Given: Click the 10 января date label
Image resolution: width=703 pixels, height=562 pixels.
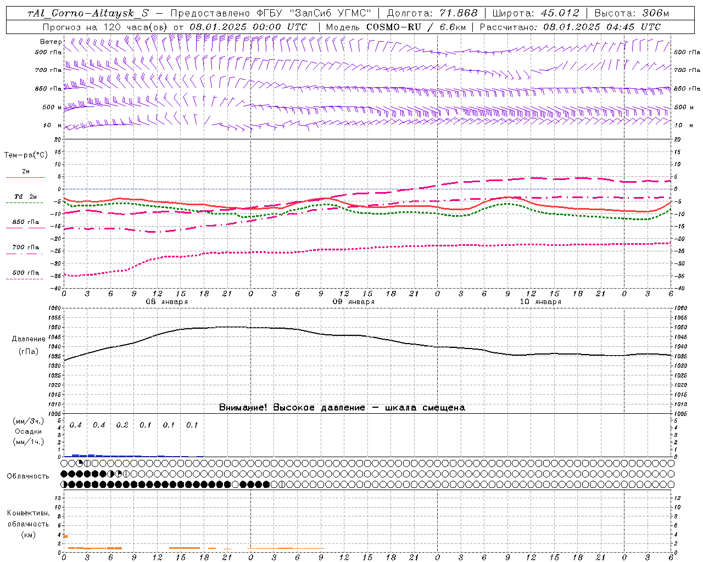Looking at the screenshot, I should [x=540, y=302].
